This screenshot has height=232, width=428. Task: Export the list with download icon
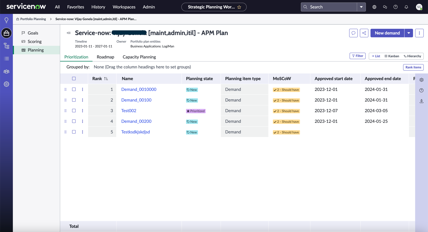(x=422, y=101)
